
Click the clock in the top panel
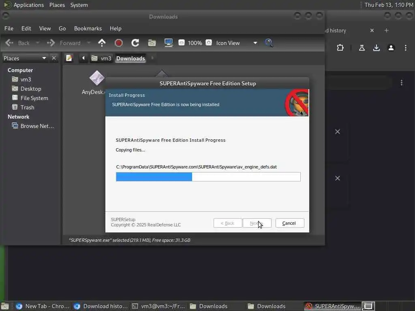[389, 5]
